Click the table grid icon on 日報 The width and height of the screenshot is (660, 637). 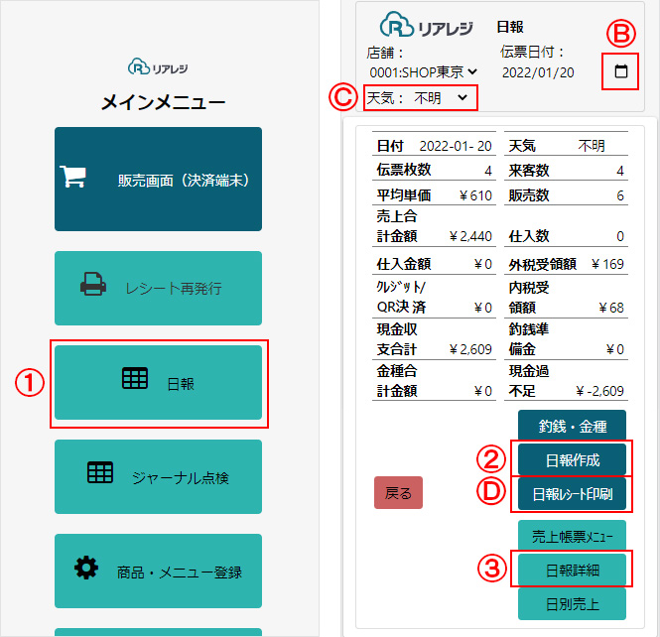[x=135, y=378]
